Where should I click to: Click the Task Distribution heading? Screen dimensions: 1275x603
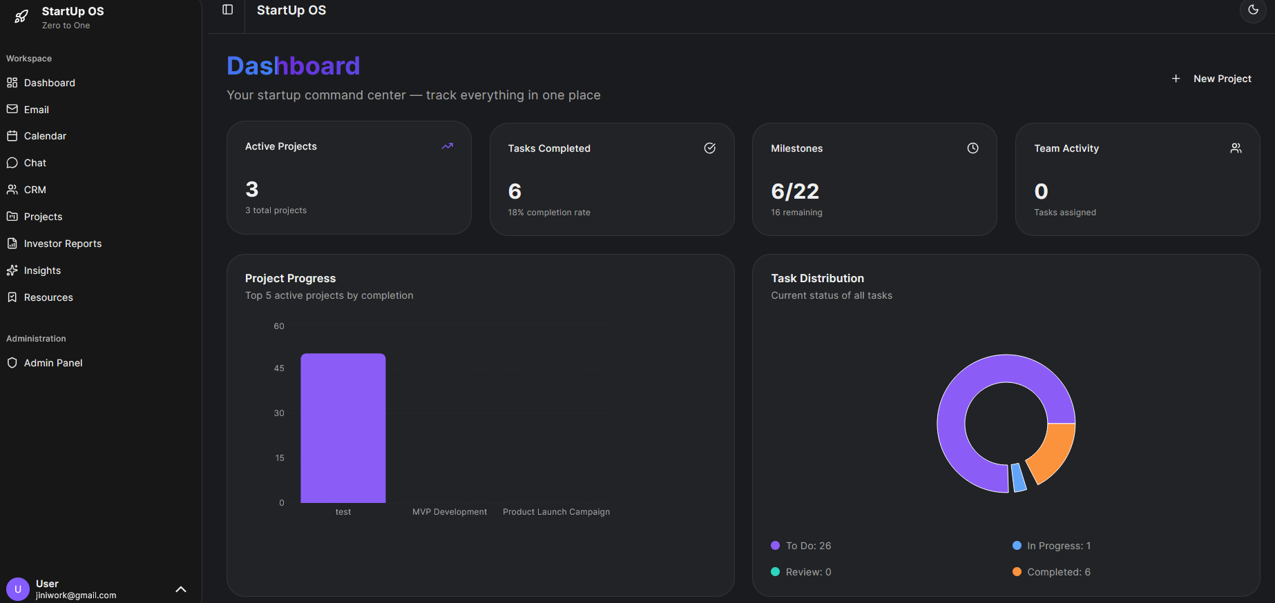[x=817, y=278]
